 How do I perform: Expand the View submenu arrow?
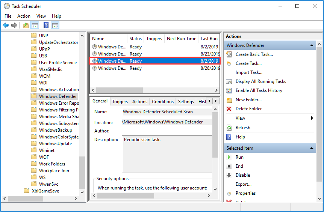(312, 118)
